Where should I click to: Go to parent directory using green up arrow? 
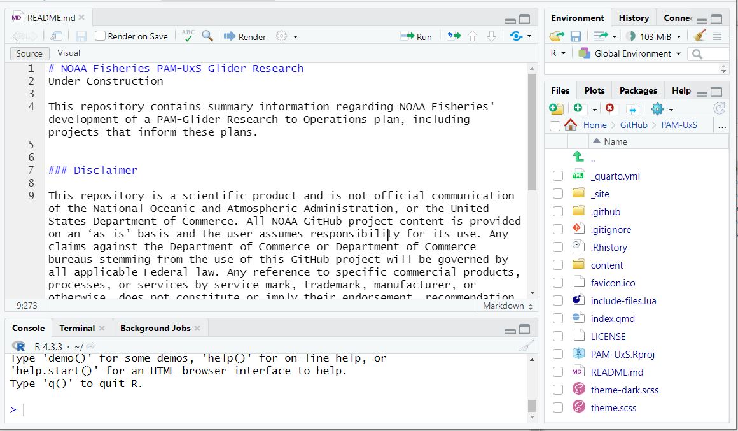click(x=578, y=157)
